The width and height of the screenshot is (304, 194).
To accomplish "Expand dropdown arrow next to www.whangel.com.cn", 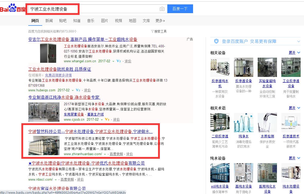I will pos(114,61).
